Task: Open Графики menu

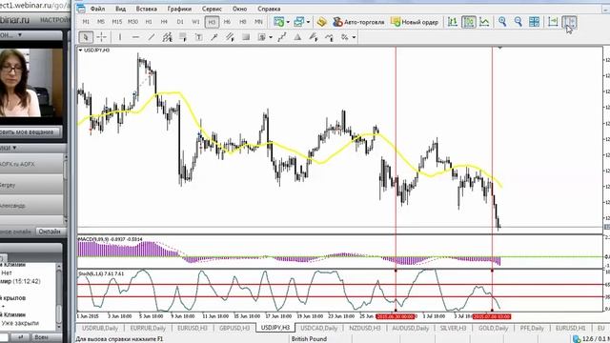Action: 179,9
